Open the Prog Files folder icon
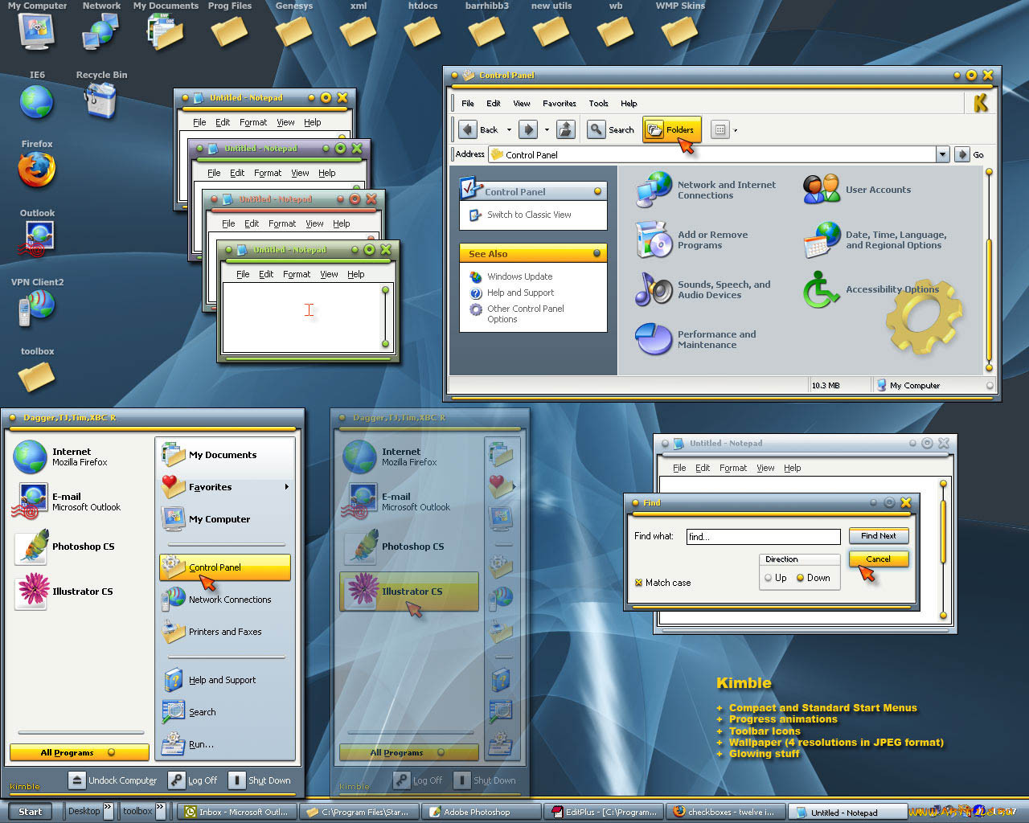Image resolution: width=1029 pixels, height=823 pixels. tap(230, 31)
